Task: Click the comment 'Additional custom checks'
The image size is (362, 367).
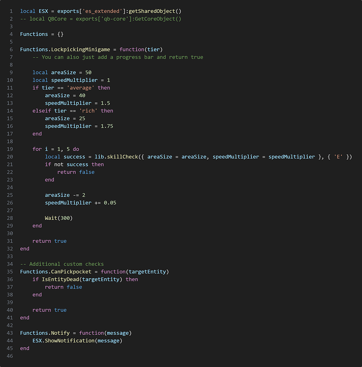Action: tap(67, 264)
